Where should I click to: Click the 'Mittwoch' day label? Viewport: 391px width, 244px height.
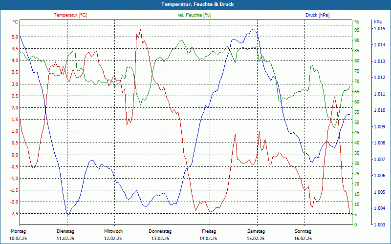(x=113, y=231)
